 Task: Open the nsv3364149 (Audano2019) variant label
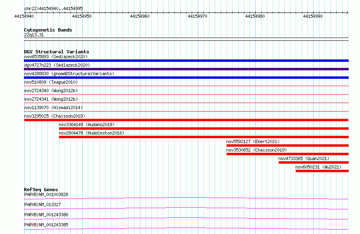coord(87,124)
